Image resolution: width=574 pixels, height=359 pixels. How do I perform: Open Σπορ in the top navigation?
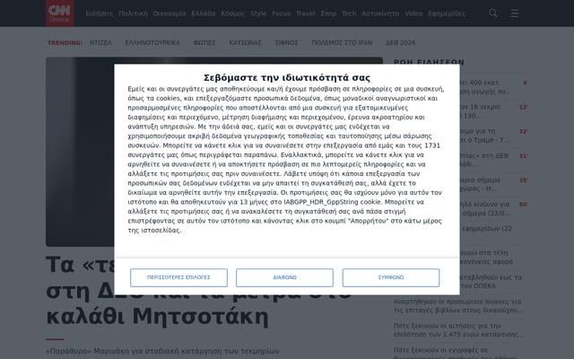coord(328,13)
